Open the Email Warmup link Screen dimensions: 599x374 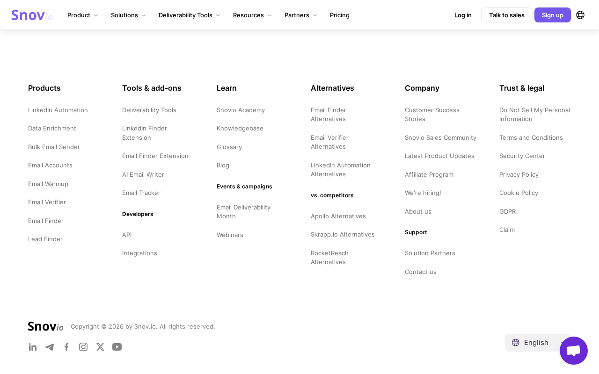click(48, 184)
